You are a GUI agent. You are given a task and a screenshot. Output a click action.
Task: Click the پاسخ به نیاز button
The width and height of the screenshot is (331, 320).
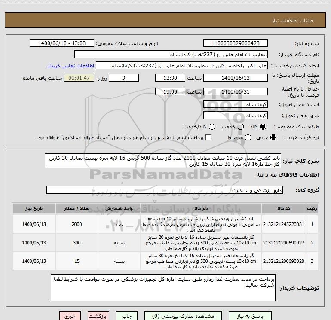[x=250, y=316]
